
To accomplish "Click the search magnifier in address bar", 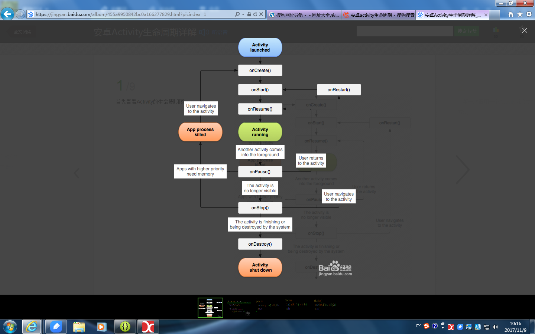I will coord(237,14).
